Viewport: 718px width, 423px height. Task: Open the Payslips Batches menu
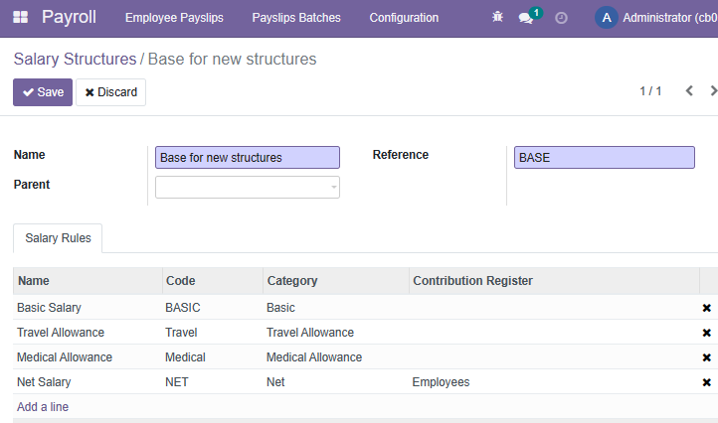coord(296,18)
